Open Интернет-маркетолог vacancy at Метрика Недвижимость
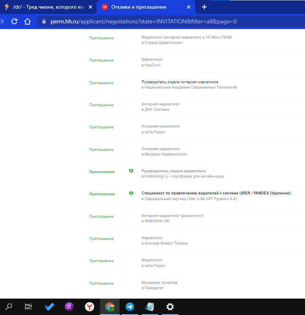 click(160, 149)
